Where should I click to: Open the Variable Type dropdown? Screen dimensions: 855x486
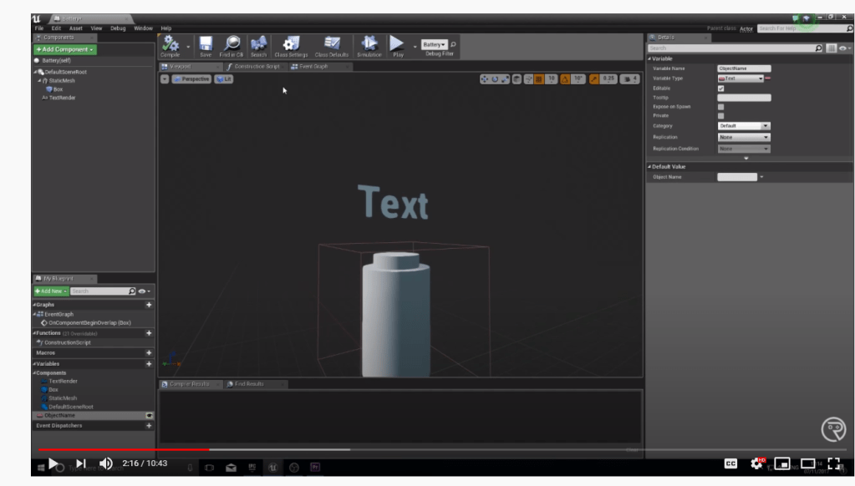pyautogui.click(x=740, y=78)
